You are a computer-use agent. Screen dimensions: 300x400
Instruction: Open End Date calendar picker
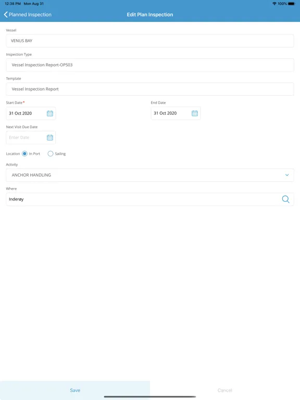point(195,113)
